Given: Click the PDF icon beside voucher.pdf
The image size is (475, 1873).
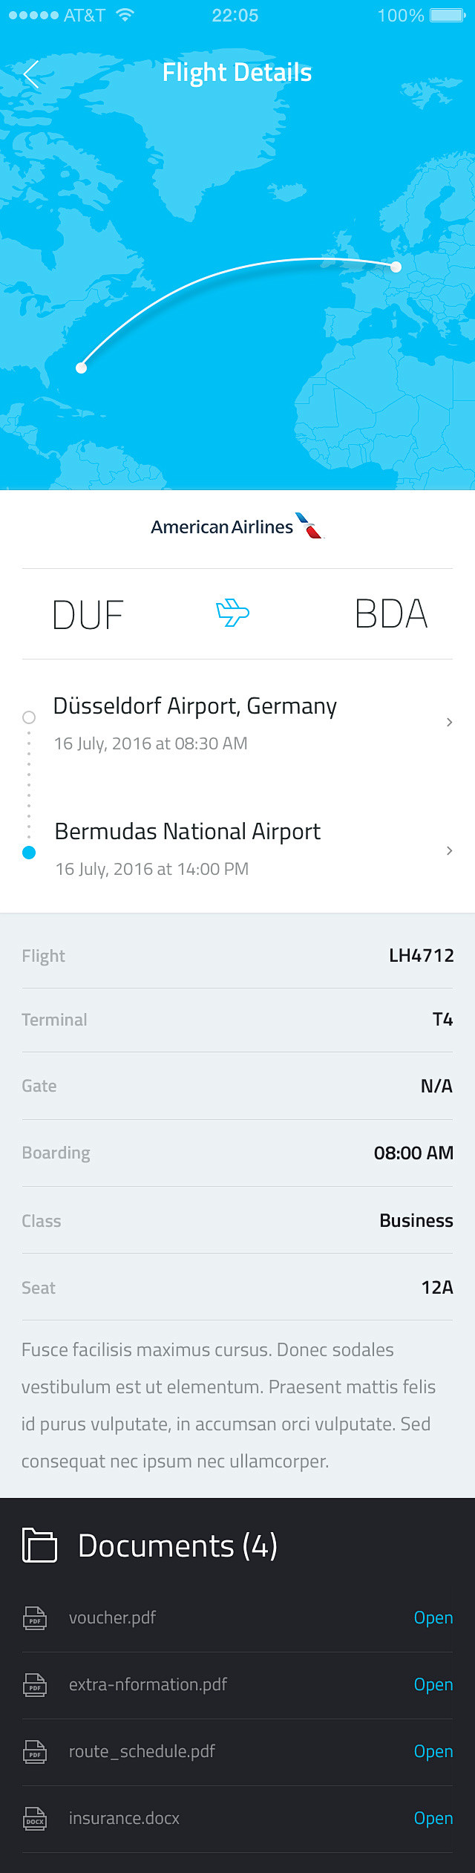Looking at the screenshot, I should point(35,1619).
